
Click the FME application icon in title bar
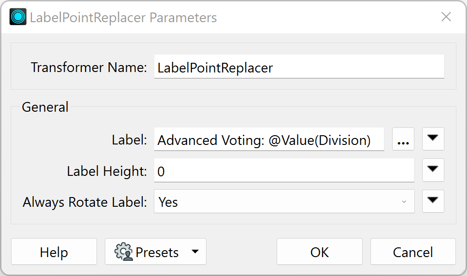[18, 17]
